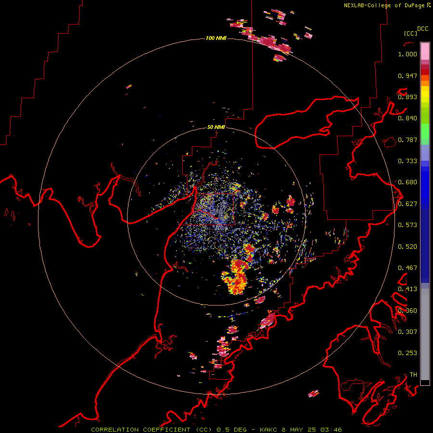Click the radar site center inside the county box
Image resolution: width=433 pixels, height=433 pixels.
(217, 217)
